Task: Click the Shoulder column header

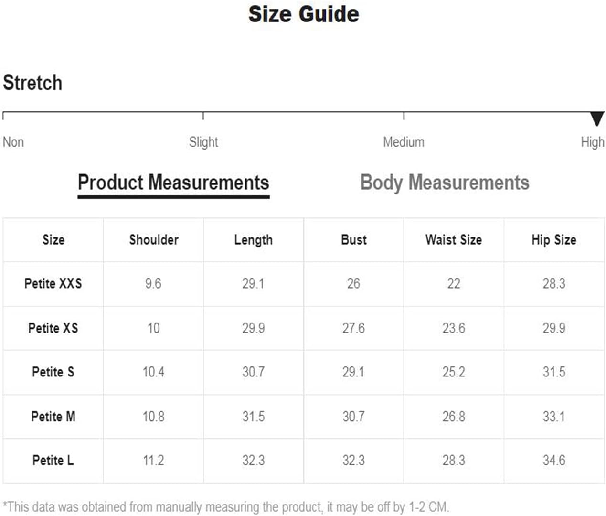Action: click(x=154, y=239)
